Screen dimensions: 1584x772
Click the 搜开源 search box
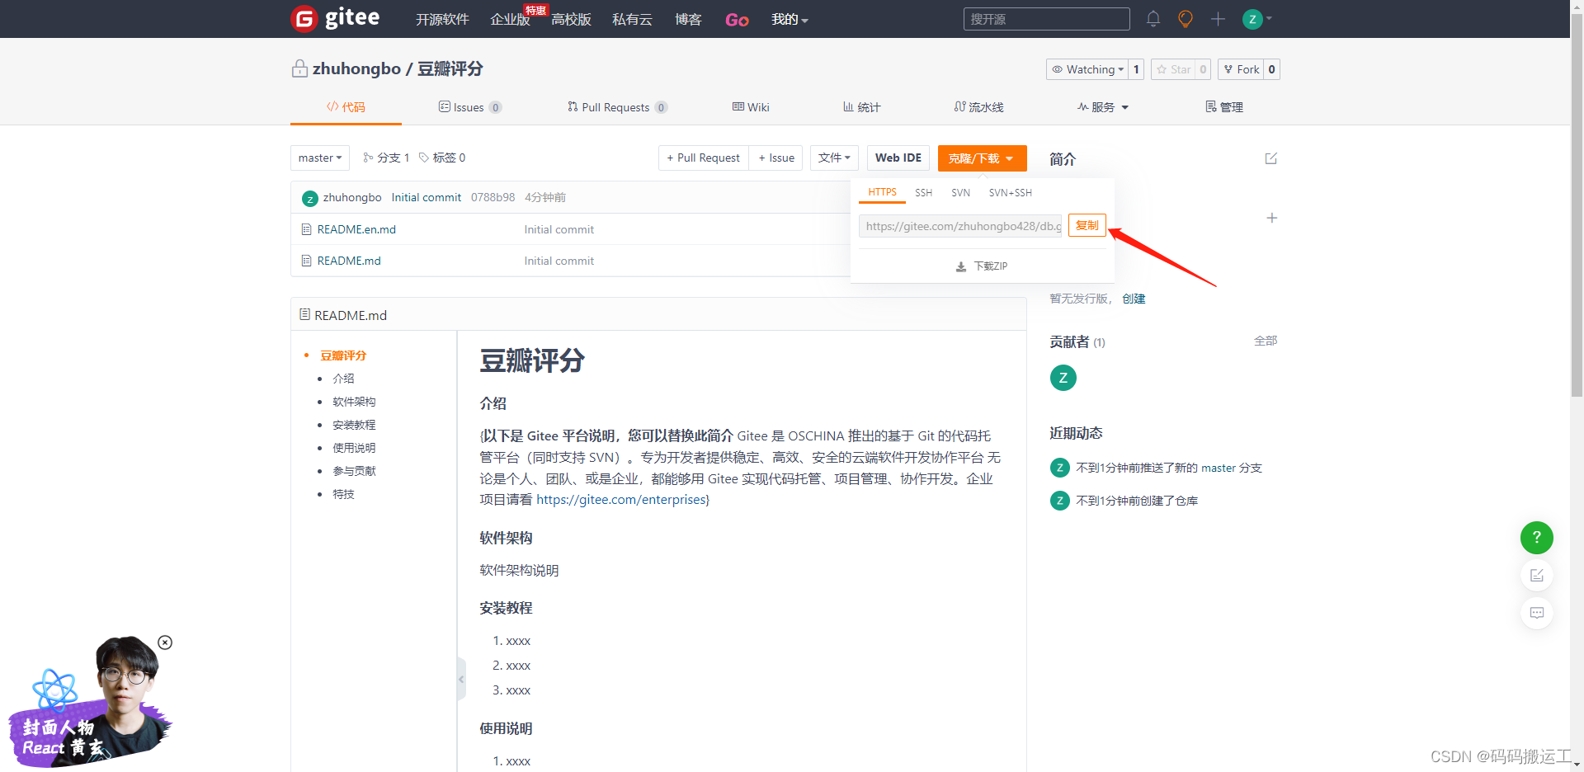pos(1046,19)
